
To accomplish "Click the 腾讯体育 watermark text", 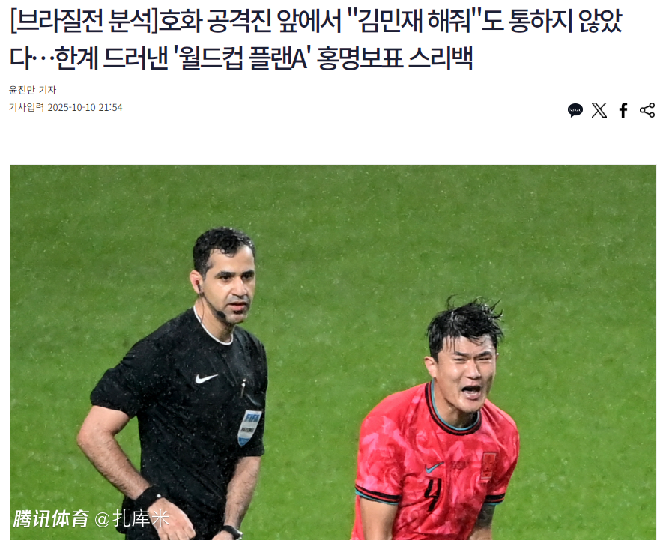I will point(51,519).
